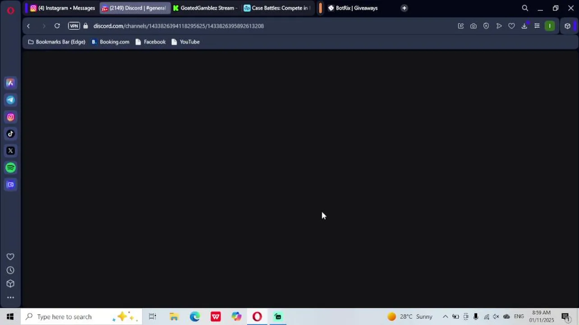Open history clock in the sidebar

(10, 270)
